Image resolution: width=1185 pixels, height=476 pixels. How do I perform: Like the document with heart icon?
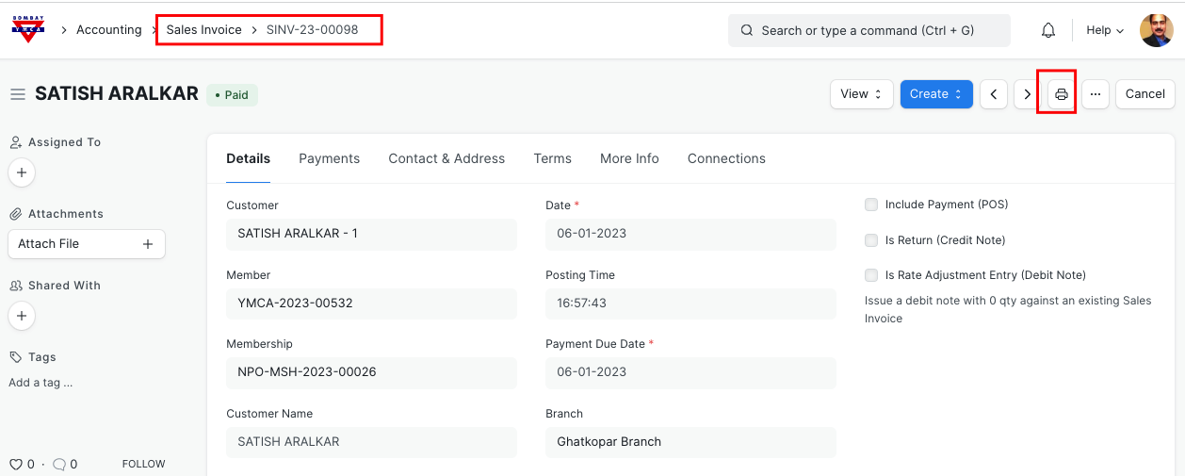tap(15, 464)
